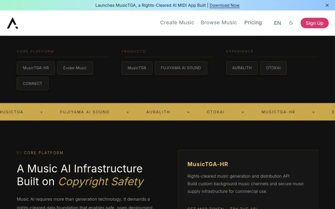
Task: Click OTOKAI in the gold ticker
Action: tap(216, 112)
